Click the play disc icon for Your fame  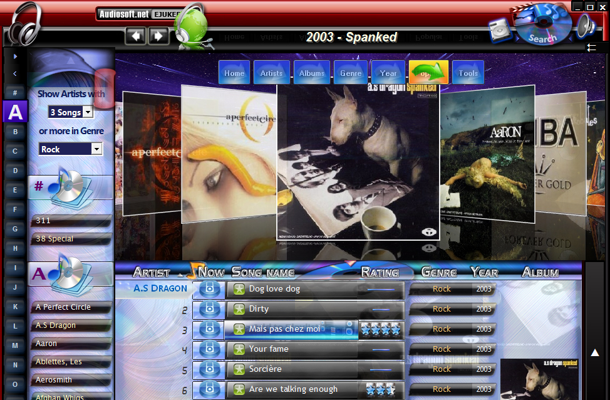(209, 349)
